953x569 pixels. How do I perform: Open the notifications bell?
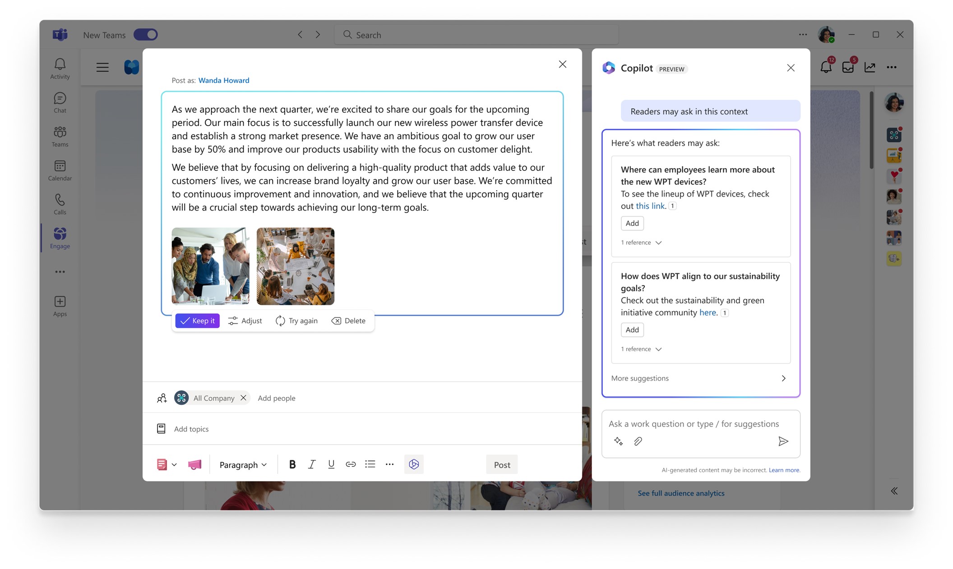pos(826,67)
